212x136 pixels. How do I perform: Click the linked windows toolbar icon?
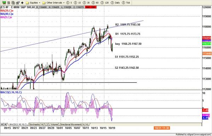click(18, 3)
